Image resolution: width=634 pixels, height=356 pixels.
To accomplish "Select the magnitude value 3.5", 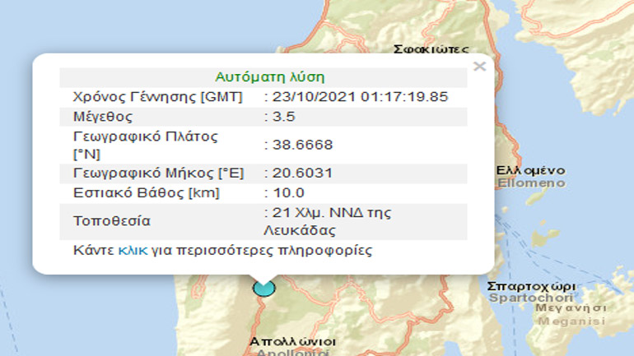I will tap(284, 117).
